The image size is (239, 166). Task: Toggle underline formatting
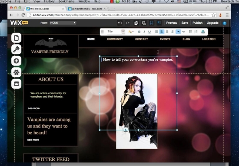(x=149, y=32)
